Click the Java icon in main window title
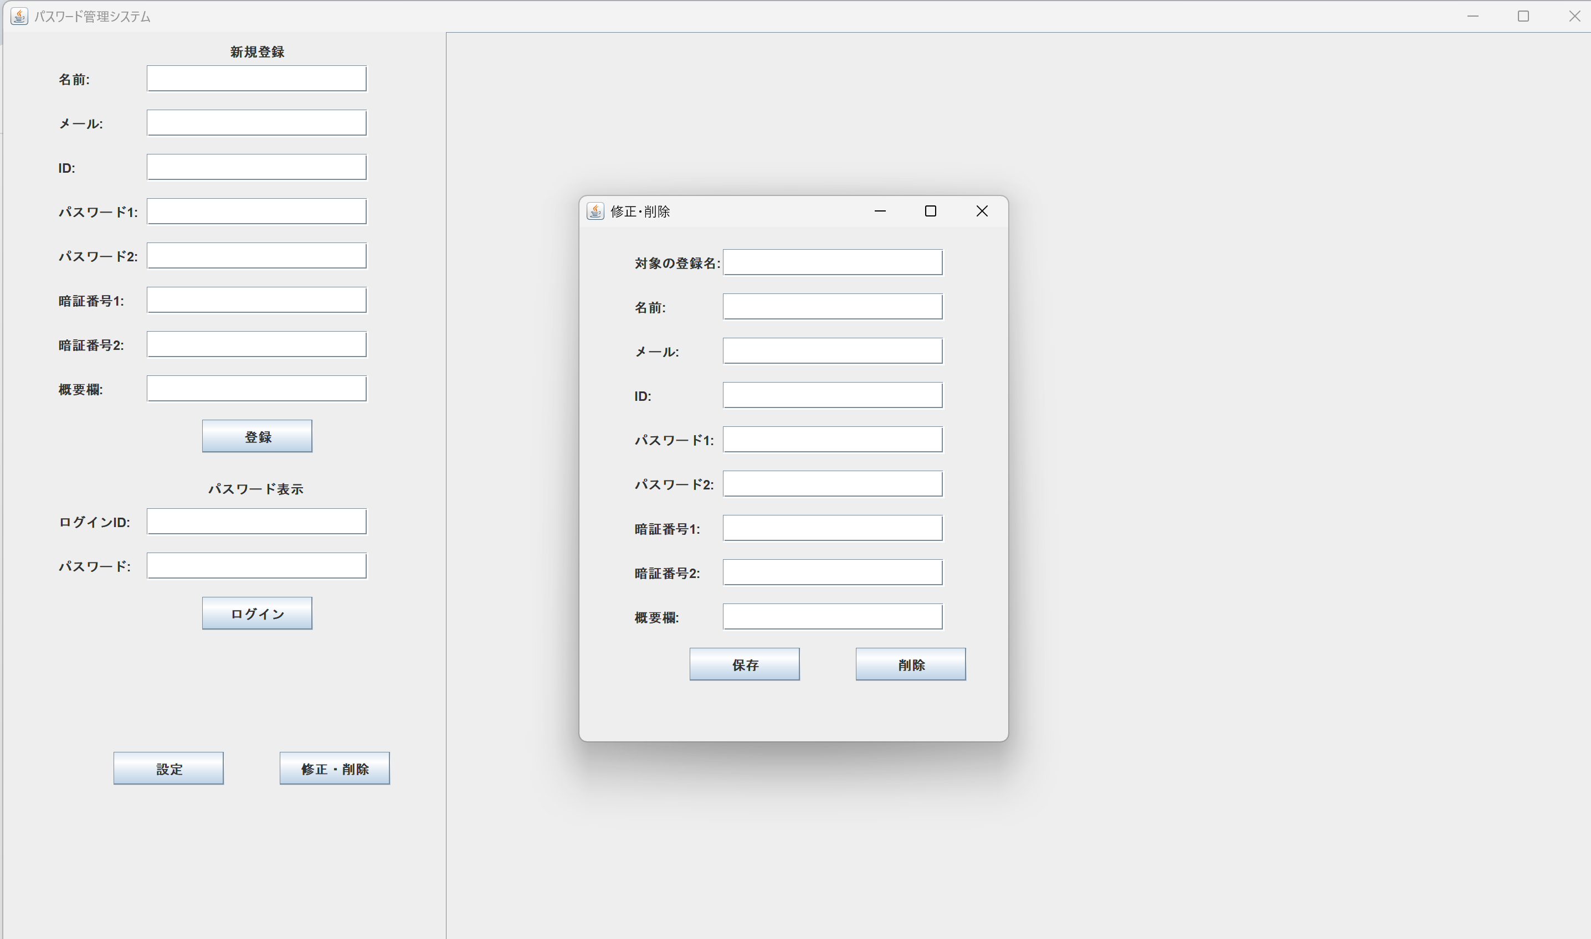Screen dimensions: 1591x939 19,17
